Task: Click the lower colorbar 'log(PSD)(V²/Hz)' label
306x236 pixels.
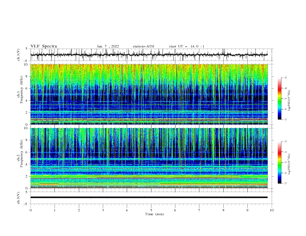Action: (289, 164)
